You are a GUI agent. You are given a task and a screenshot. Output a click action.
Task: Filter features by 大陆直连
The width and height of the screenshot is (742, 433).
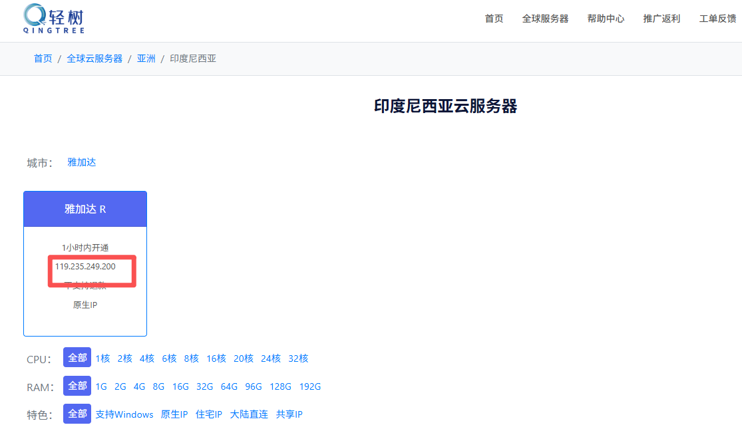249,414
